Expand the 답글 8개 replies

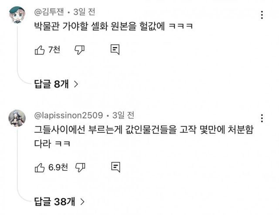[56, 84]
